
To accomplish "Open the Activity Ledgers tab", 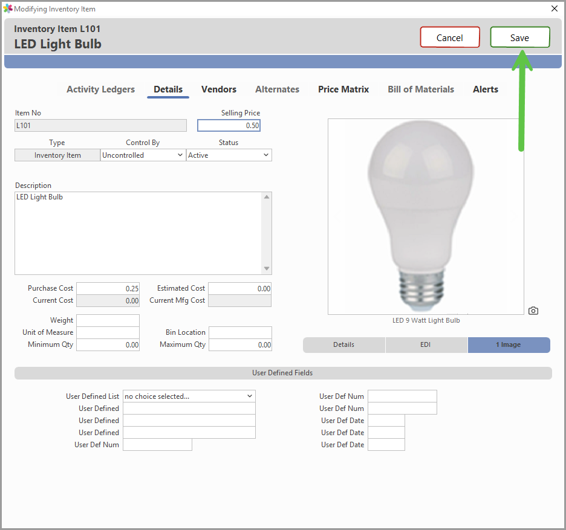I will (100, 89).
